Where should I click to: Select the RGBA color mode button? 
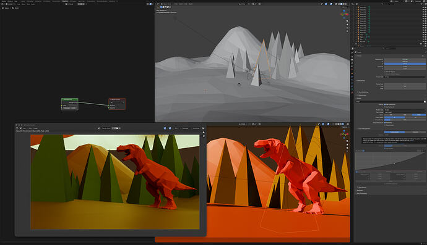point(418,115)
